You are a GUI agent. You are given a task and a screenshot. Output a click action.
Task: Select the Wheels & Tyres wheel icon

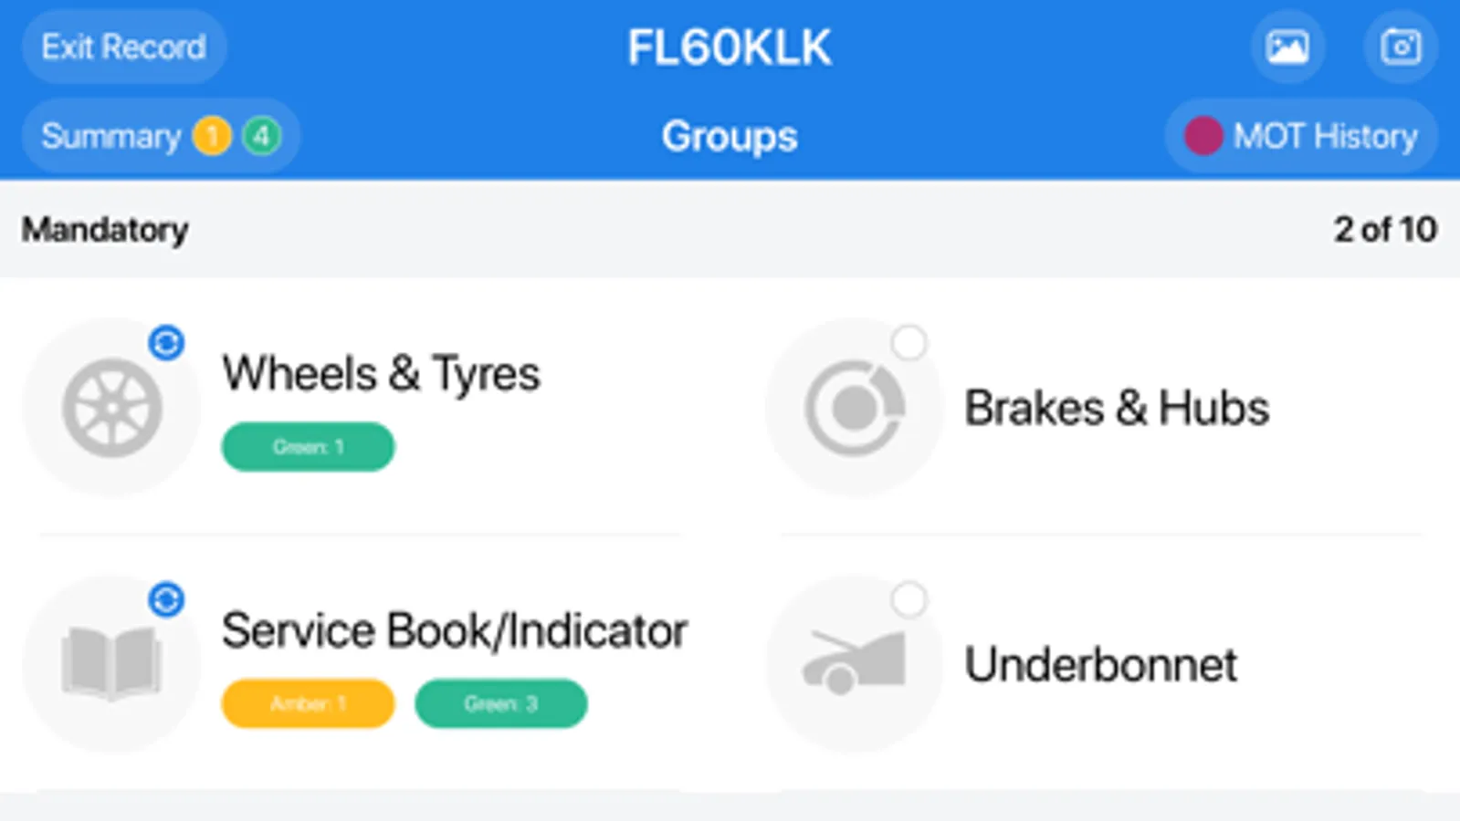(x=111, y=408)
